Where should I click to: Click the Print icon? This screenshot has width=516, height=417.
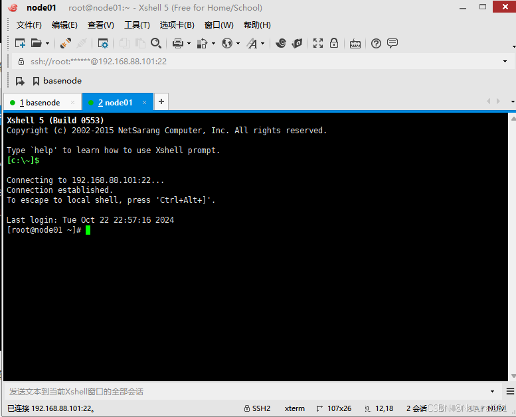pyautogui.click(x=178, y=43)
